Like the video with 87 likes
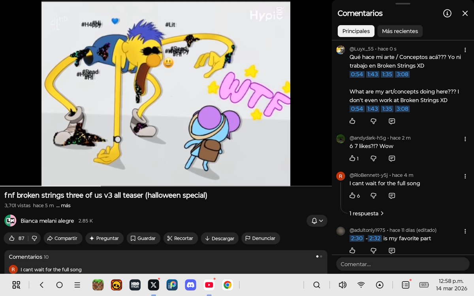This screenshot has width=474, height=296. [17, 238]
